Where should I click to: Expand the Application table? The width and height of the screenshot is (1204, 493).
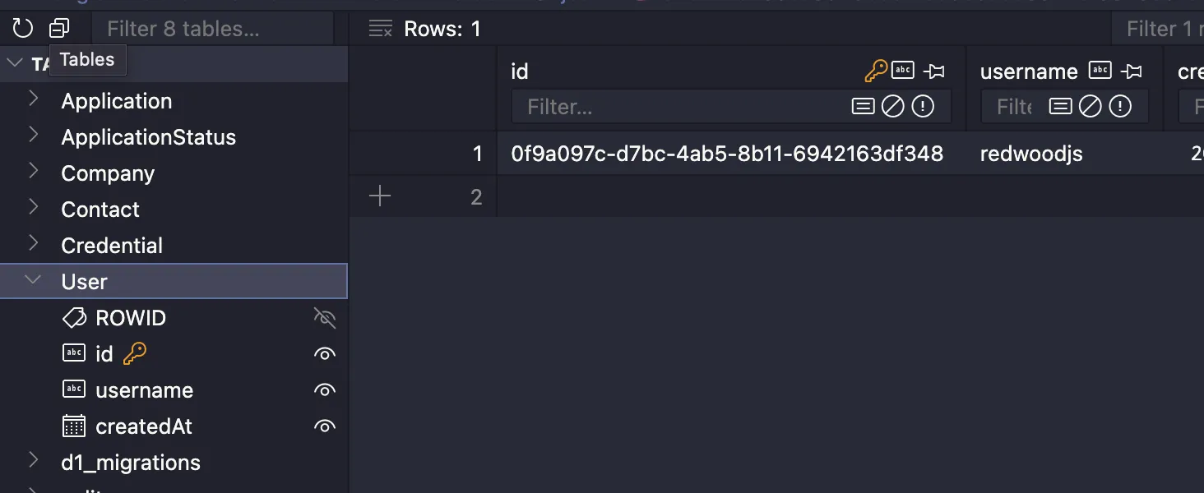coord(34,100)
